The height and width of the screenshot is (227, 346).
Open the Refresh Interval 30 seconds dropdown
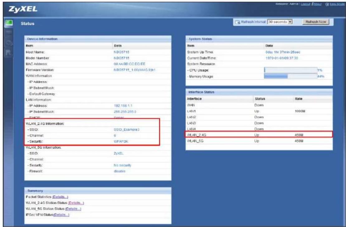pos(280,22)
